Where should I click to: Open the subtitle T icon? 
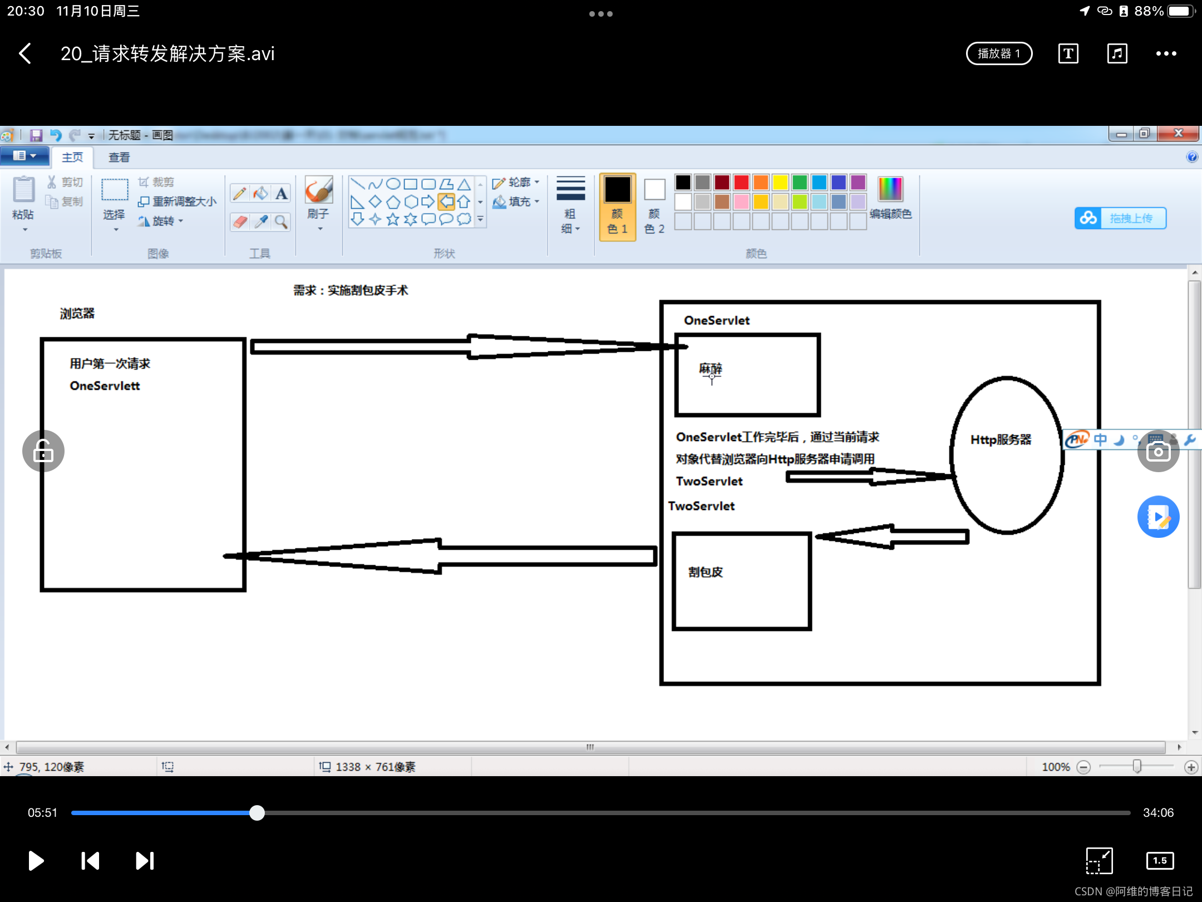1068,53
